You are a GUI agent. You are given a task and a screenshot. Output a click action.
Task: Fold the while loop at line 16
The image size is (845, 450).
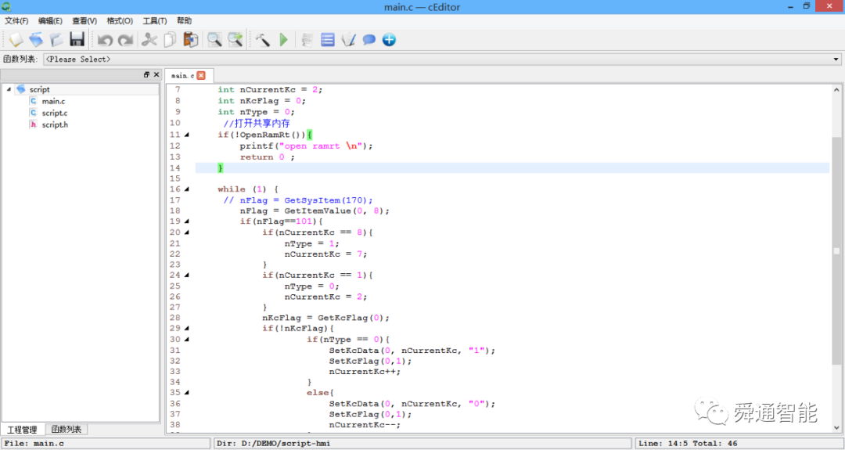pos(187,189)
